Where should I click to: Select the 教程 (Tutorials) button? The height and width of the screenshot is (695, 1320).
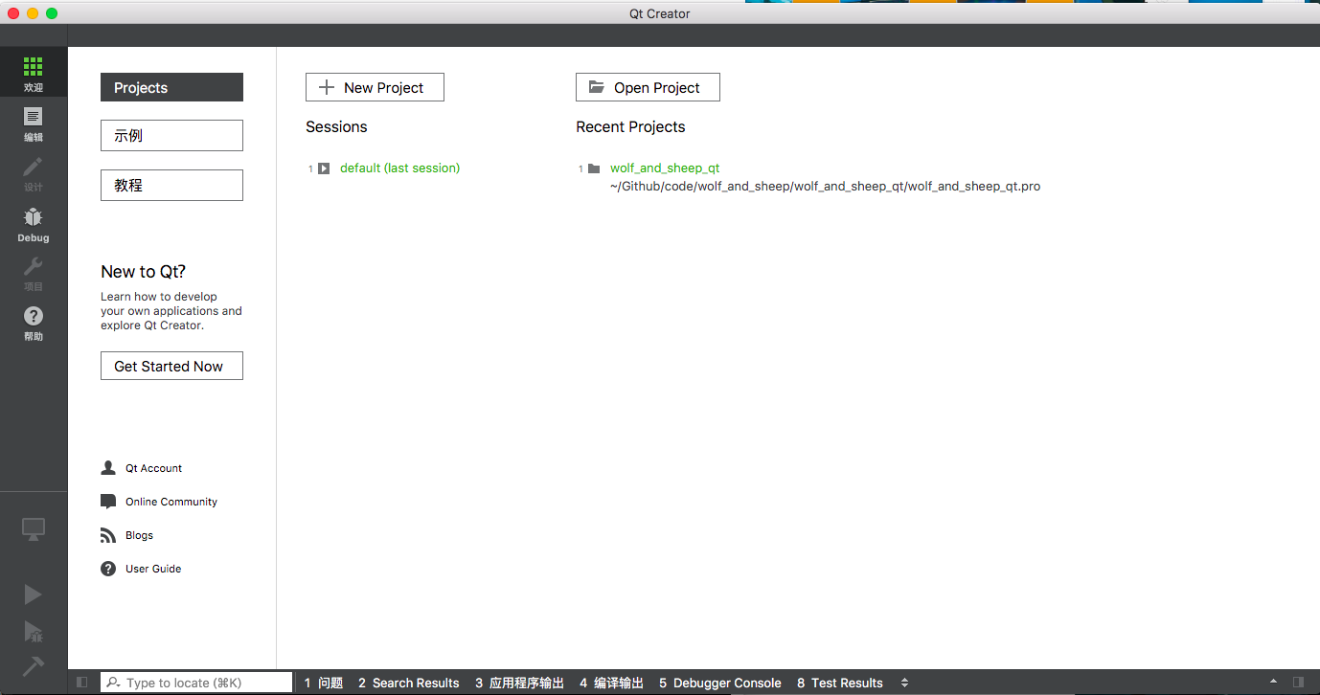(x=171, y=185)
